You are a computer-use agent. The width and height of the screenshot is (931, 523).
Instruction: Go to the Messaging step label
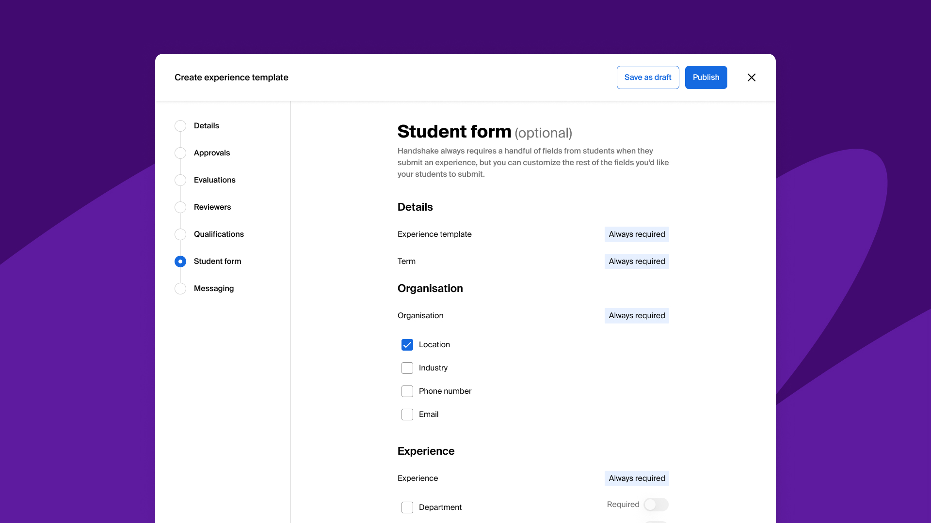tap(214, 289)
